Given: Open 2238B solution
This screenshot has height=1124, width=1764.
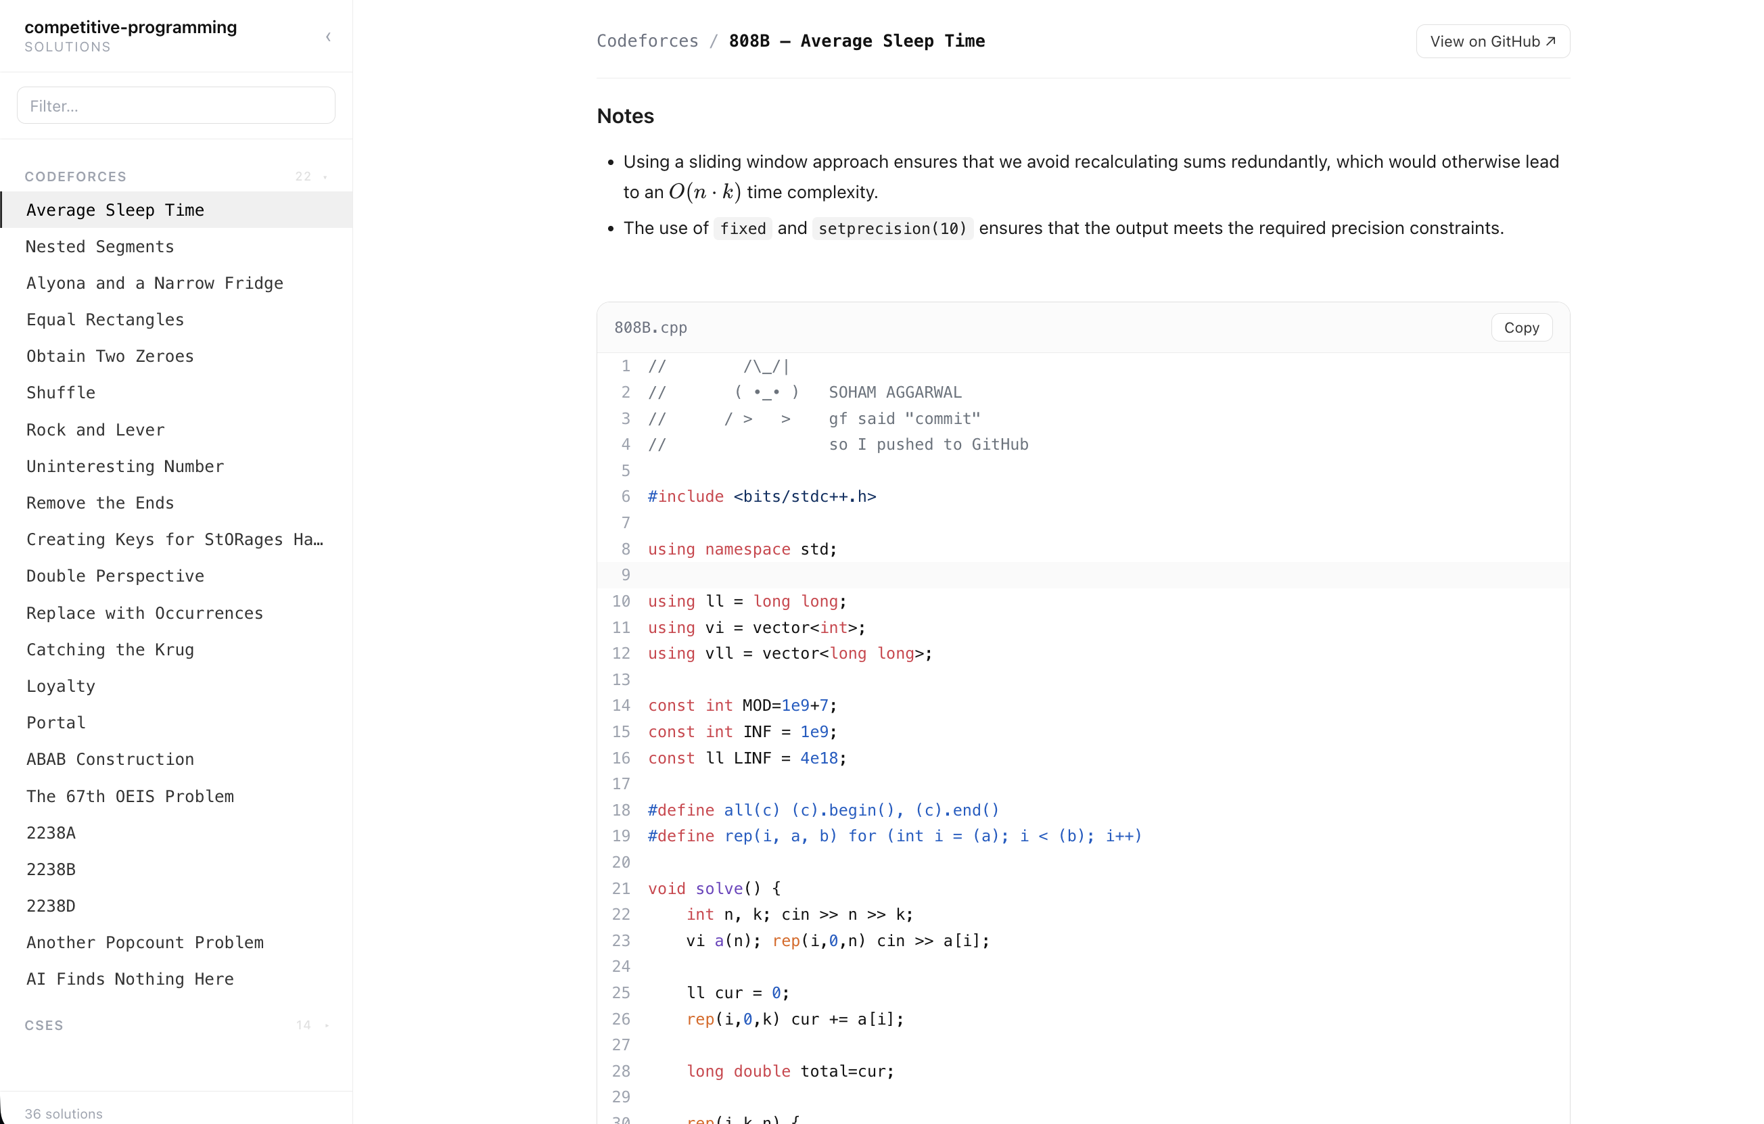Looking at the screenshot, I should (176, 869).
